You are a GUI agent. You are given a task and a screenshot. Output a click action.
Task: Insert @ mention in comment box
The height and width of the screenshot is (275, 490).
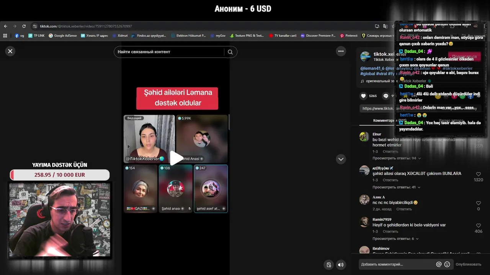(439, 264)
